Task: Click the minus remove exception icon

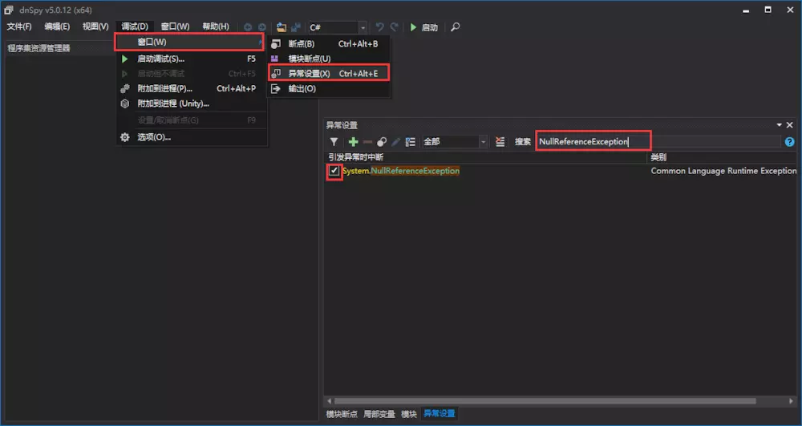Action: [x=367, y=142]
